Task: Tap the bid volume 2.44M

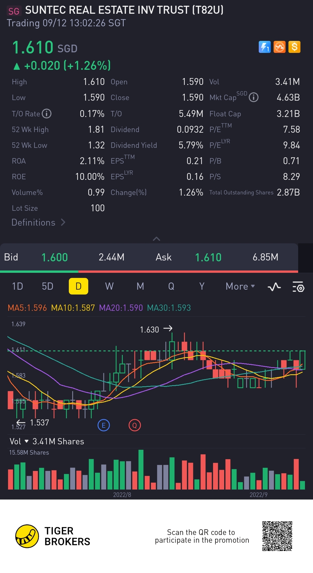Action: click(111, 257)
